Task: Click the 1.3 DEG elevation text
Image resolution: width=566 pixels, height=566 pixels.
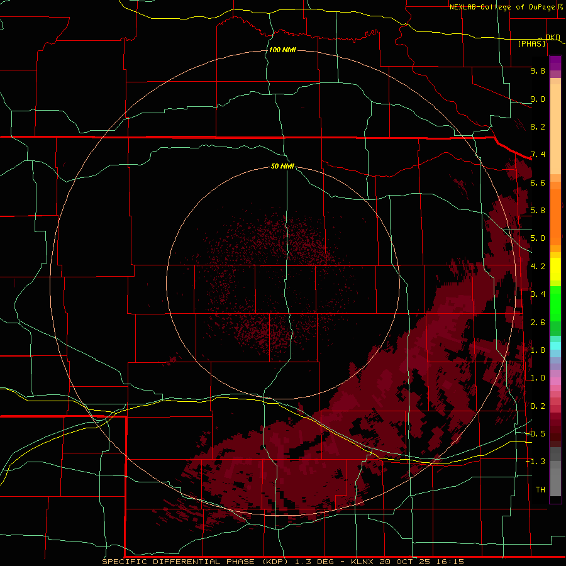Action: (316, 562)
